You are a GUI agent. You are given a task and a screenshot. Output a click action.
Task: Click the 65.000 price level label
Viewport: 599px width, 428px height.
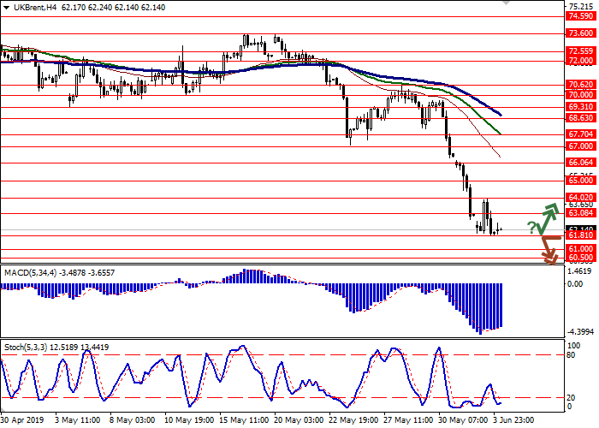click(580, 181)
